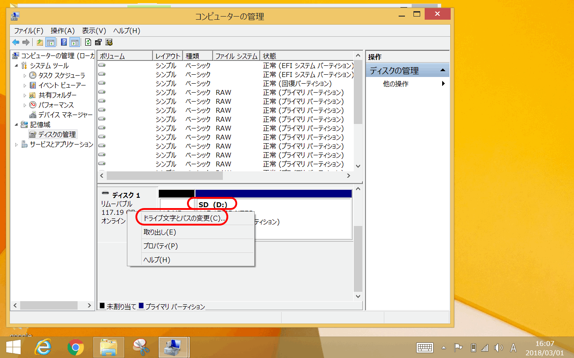Click the Up one level folder icon

click(x=40, y=43)
